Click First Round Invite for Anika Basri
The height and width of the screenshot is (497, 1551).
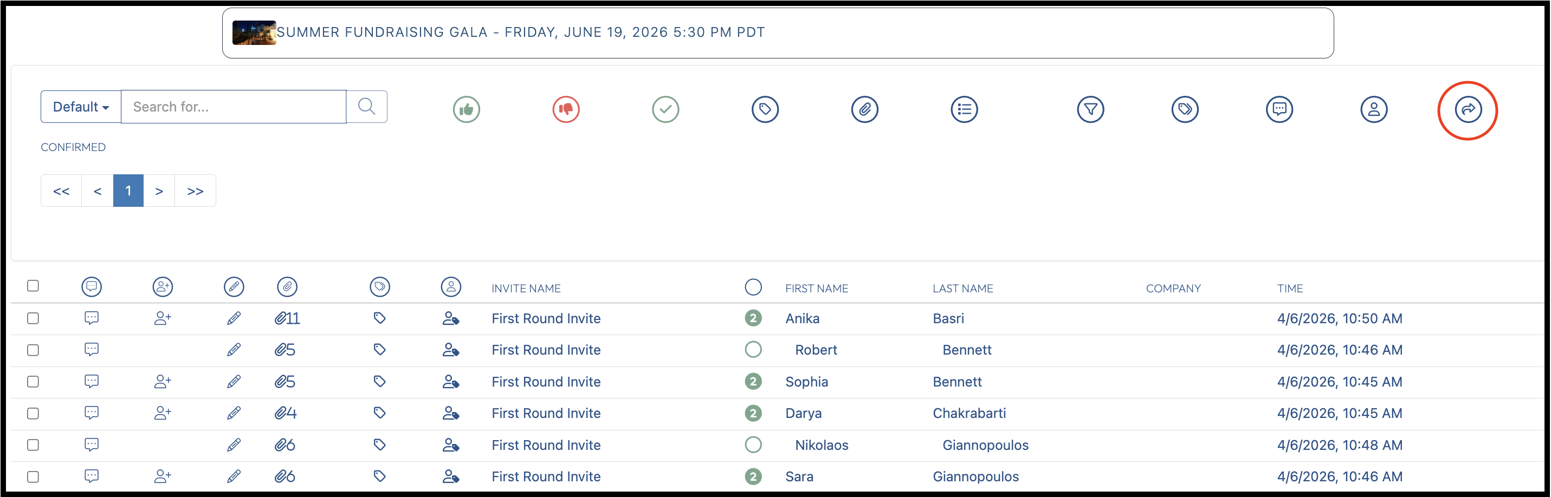[546, 318]
